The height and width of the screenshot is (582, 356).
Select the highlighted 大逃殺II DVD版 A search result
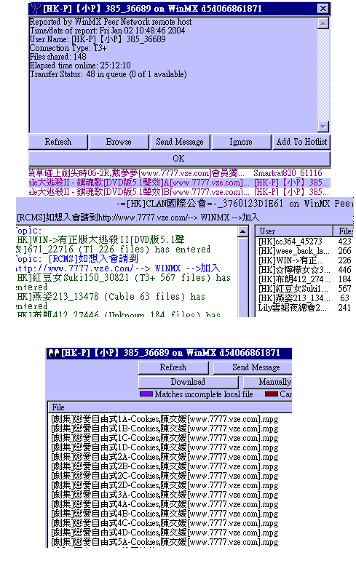pyautogui.click(x=139, y=183)
